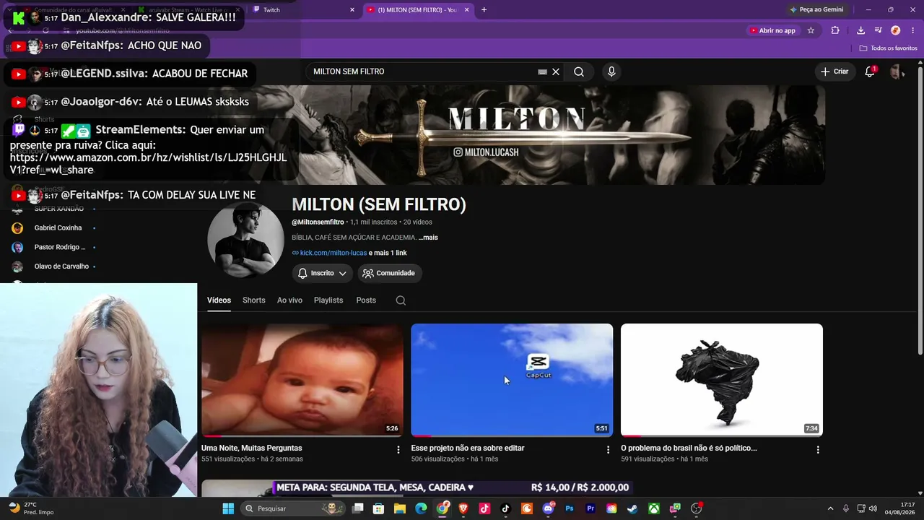This screenshot has width=924, height=520.
Task: Open the Posts channel tab
Action: click(x=366, y=300)
